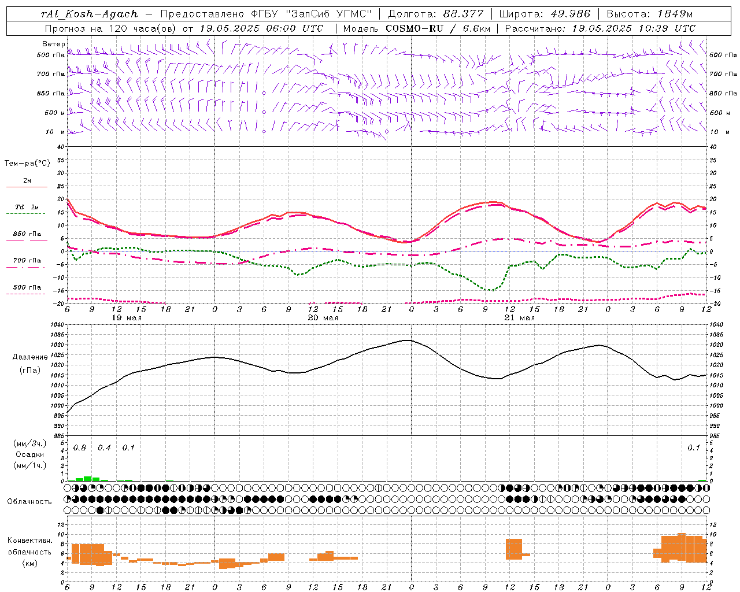This screenshot has width=740, height=592.
Task: Click the Тем-ра(°C) axis title
Action: [27, 164]
